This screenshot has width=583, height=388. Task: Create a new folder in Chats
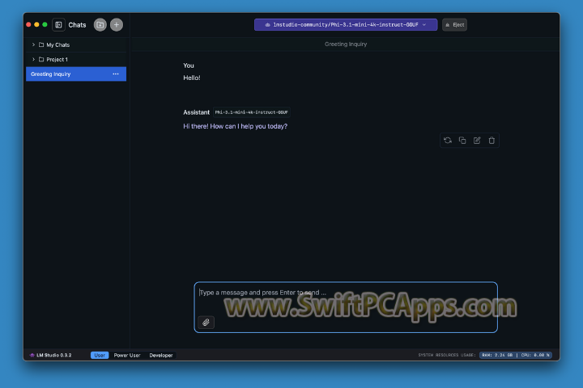[100, 25]
